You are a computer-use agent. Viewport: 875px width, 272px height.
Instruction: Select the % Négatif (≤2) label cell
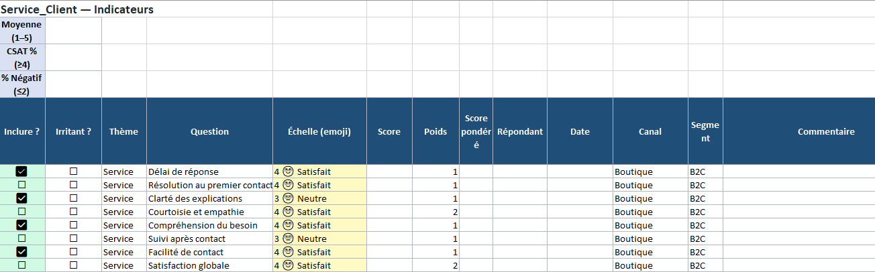point(22,84)
